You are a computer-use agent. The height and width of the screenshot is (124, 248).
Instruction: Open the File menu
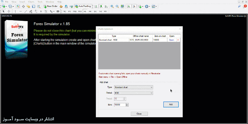tap(7, 2)
